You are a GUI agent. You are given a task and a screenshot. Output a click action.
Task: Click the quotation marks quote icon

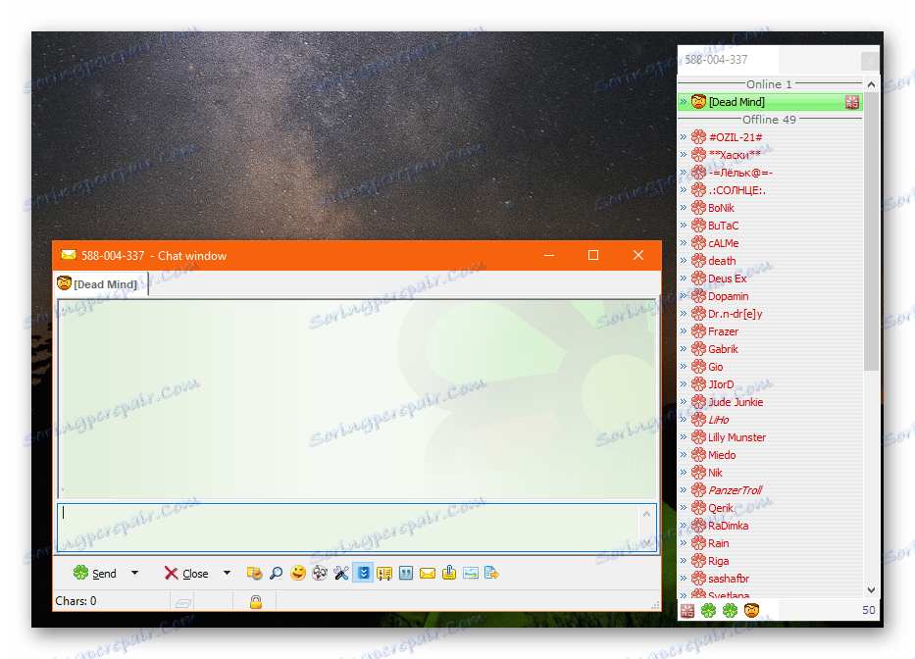(x=406, y=574)
